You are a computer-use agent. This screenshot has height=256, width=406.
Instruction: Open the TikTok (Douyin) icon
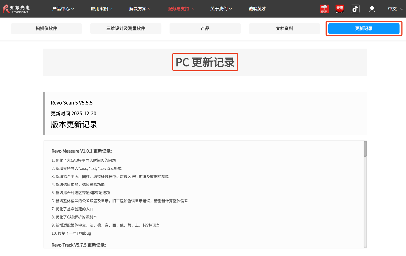click(x=355, y=9)
